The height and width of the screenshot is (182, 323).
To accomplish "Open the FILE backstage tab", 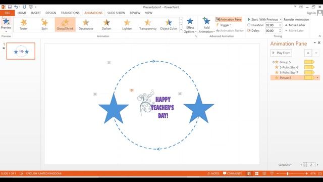I will point(7,13).
